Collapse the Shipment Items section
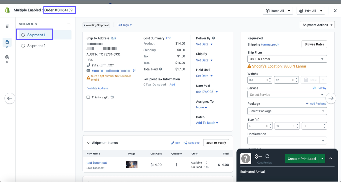The image size is (341, 182). pyautogui.click(x=89, y=143)
